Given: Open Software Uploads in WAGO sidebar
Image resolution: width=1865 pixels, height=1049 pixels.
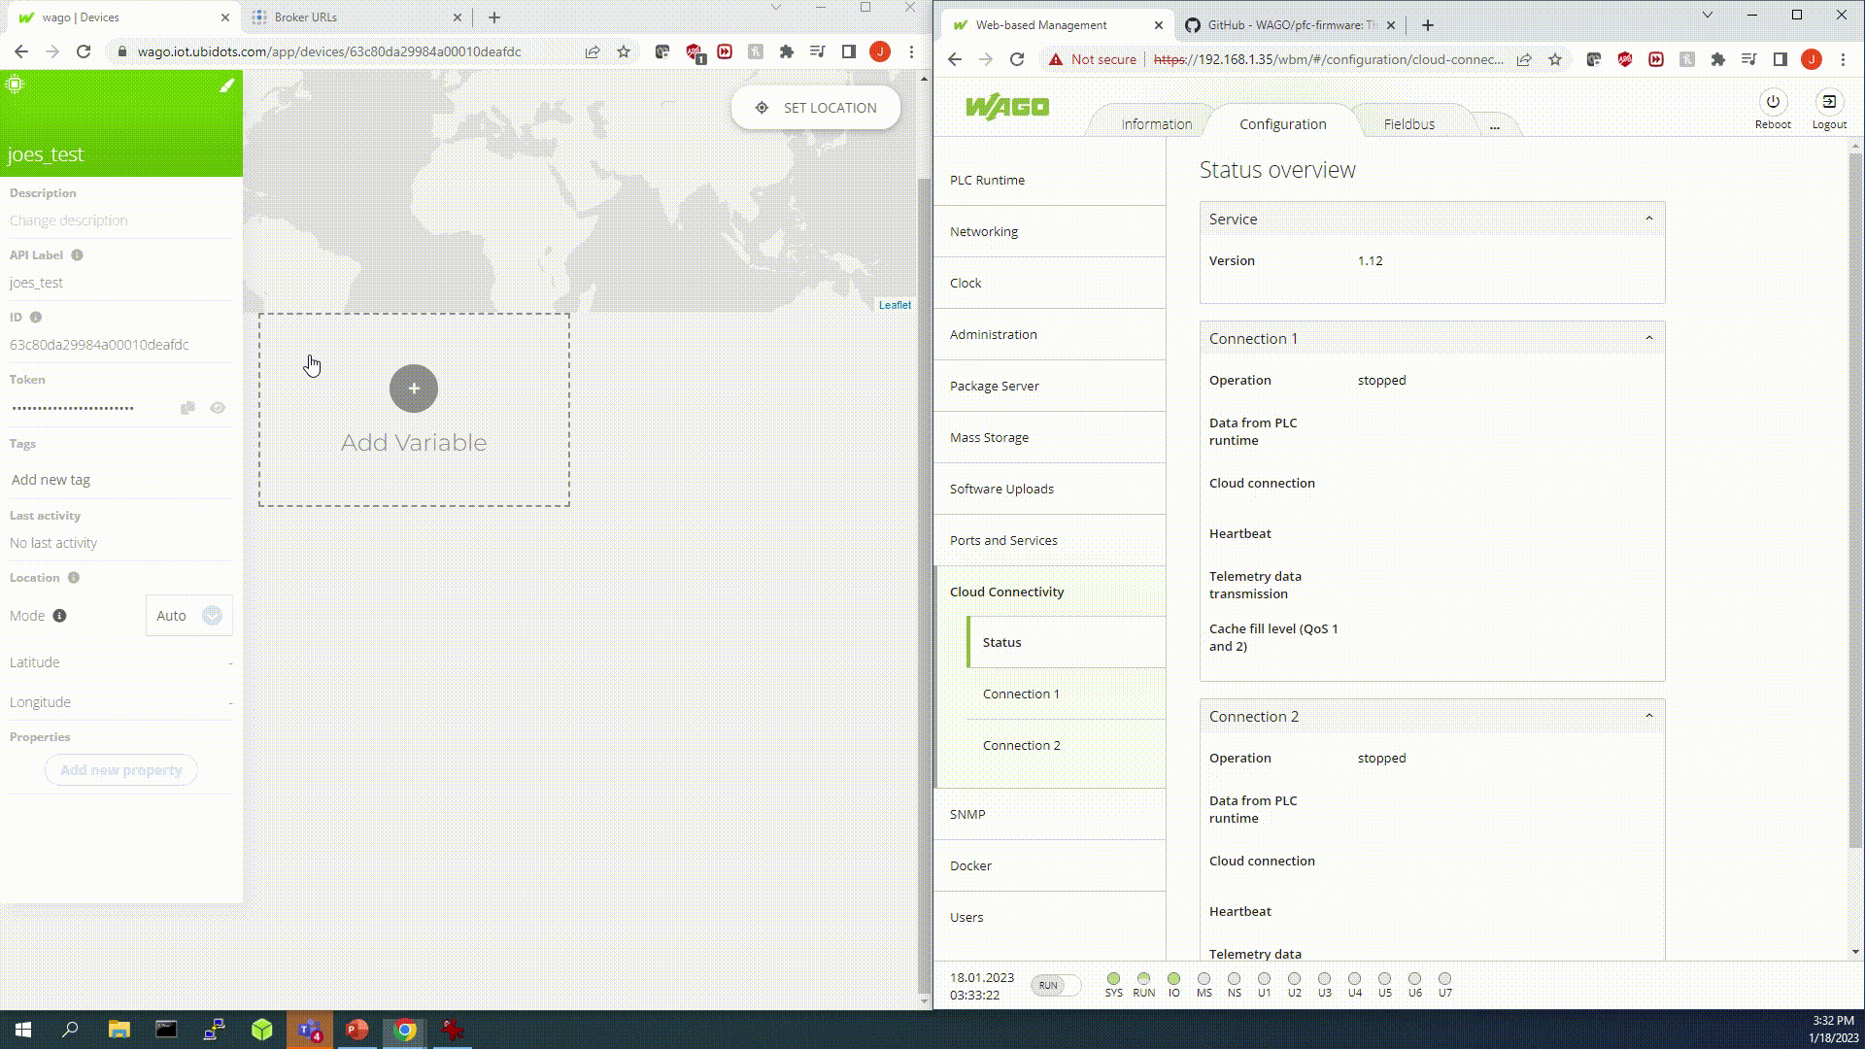Looking at the screenshot, I should click(1050, 489).
